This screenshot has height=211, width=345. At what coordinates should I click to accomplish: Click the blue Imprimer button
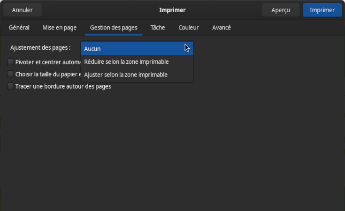point(322,10)
